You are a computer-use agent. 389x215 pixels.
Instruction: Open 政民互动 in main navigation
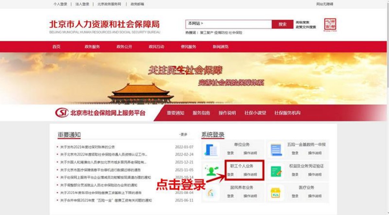click(157, 47)
